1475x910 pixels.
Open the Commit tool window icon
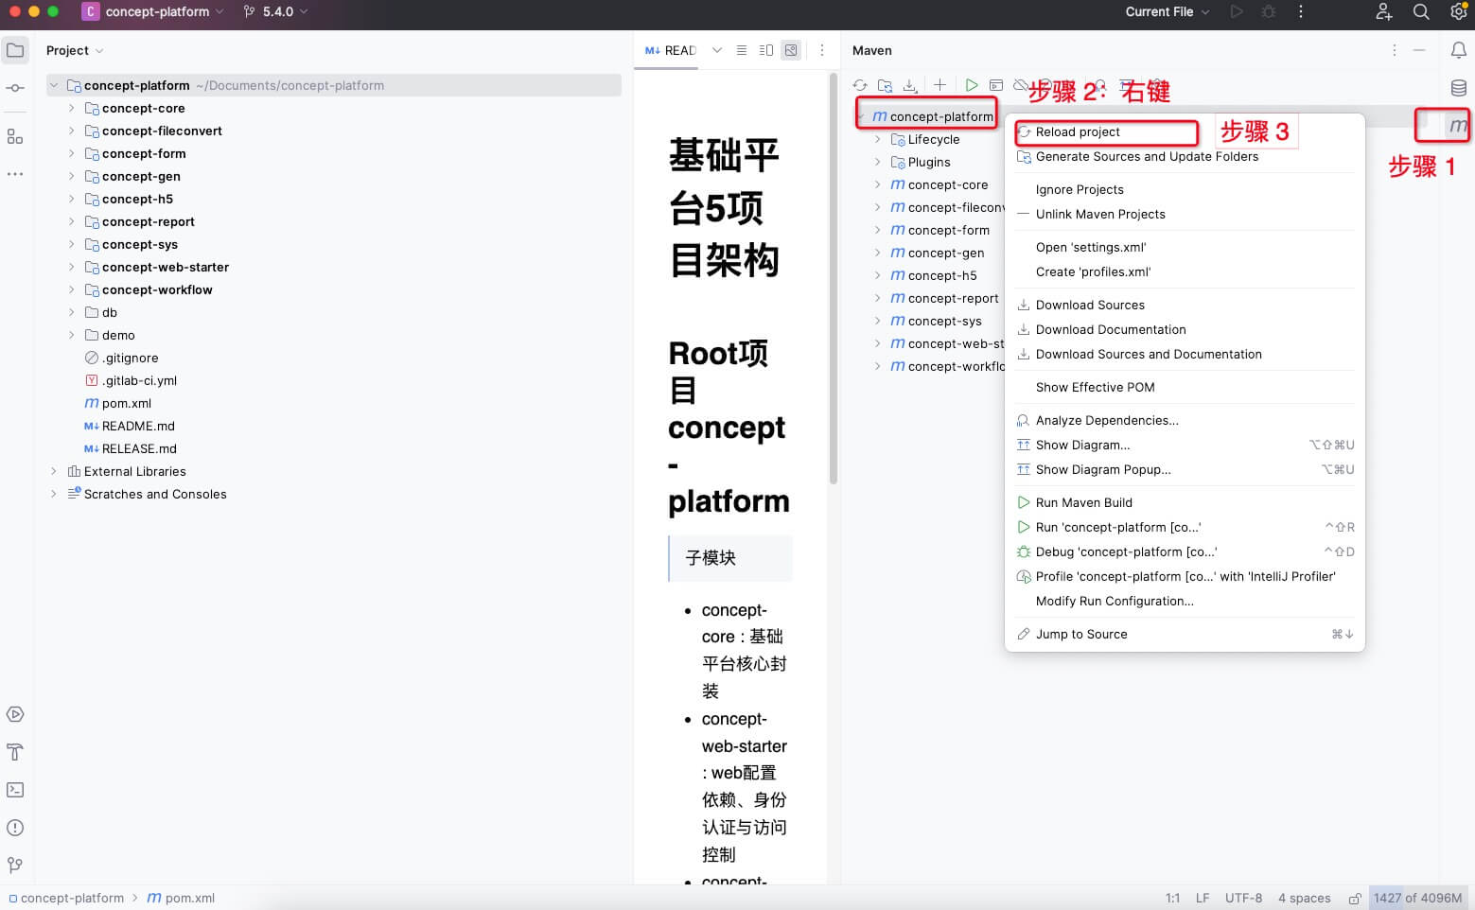tap(15, 88)
